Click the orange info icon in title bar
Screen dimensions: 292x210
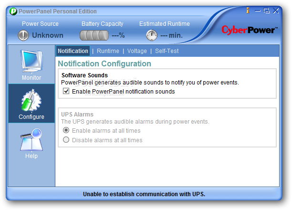(x=248, y=10)
